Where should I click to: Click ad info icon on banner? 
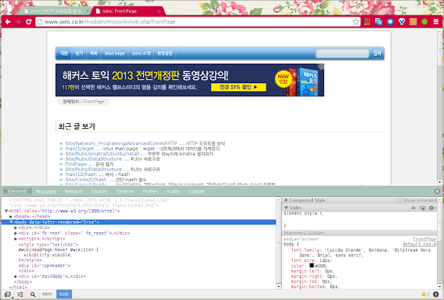(x=321, y=67)
